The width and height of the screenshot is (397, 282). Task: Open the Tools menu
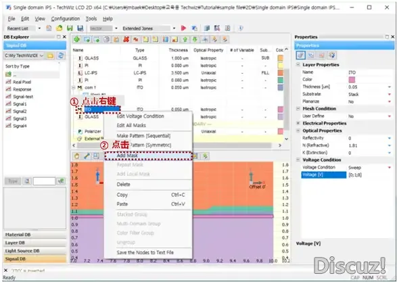pos(91,19)
